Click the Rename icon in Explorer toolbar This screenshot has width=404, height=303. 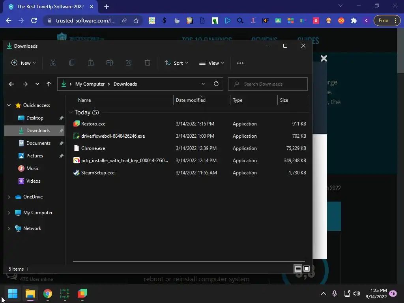click(110, 63)
